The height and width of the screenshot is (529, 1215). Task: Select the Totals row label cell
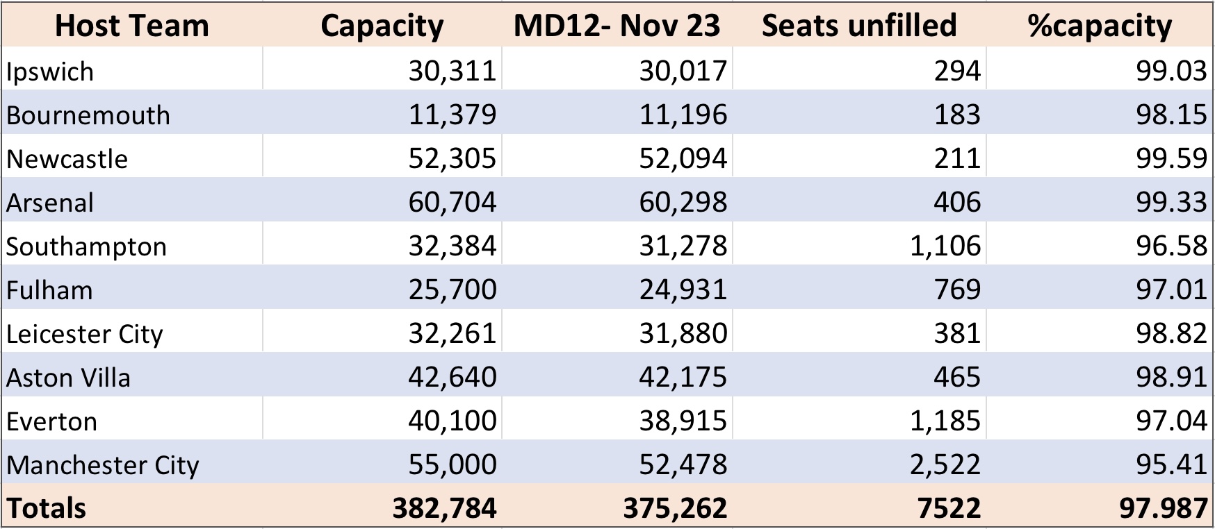pos(132,505)
